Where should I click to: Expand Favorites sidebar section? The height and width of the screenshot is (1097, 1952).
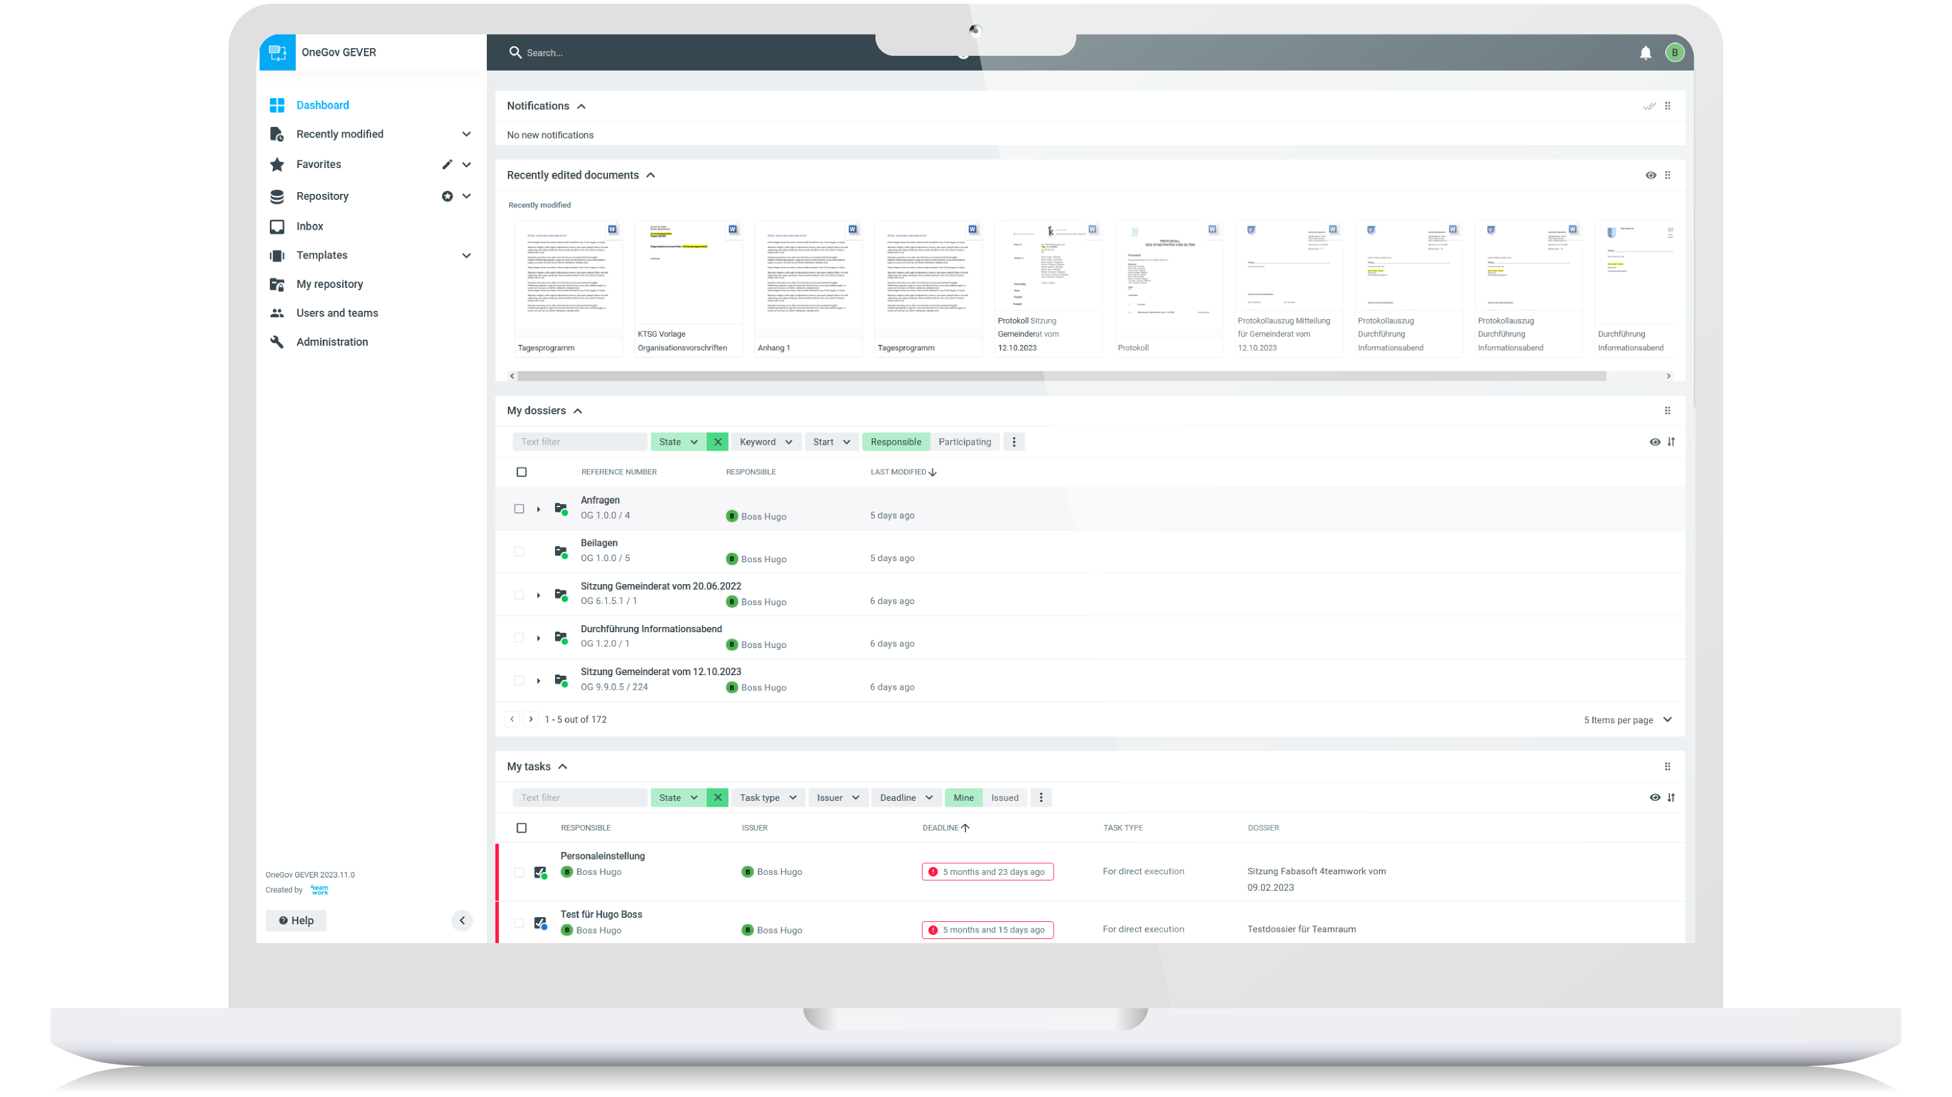[467, 165]
